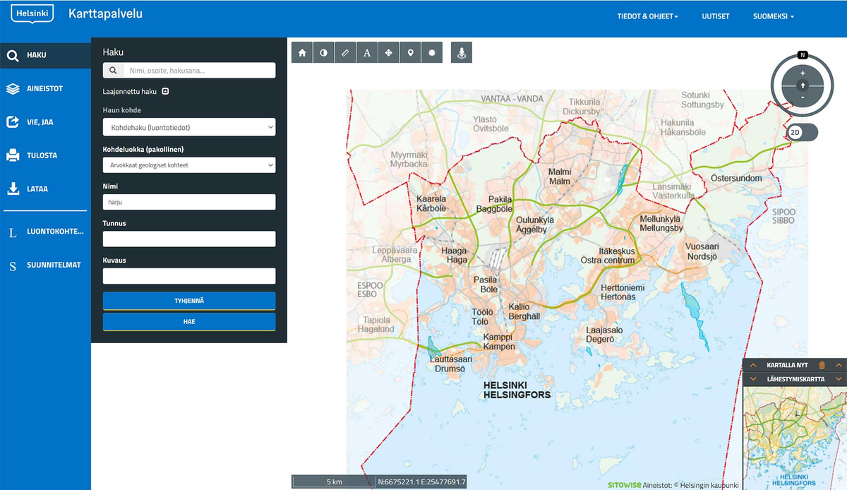Screen dimensions: 847x490
Task: Open the Kohdeluokka dropdown list
Action: [x=189, y=165]
